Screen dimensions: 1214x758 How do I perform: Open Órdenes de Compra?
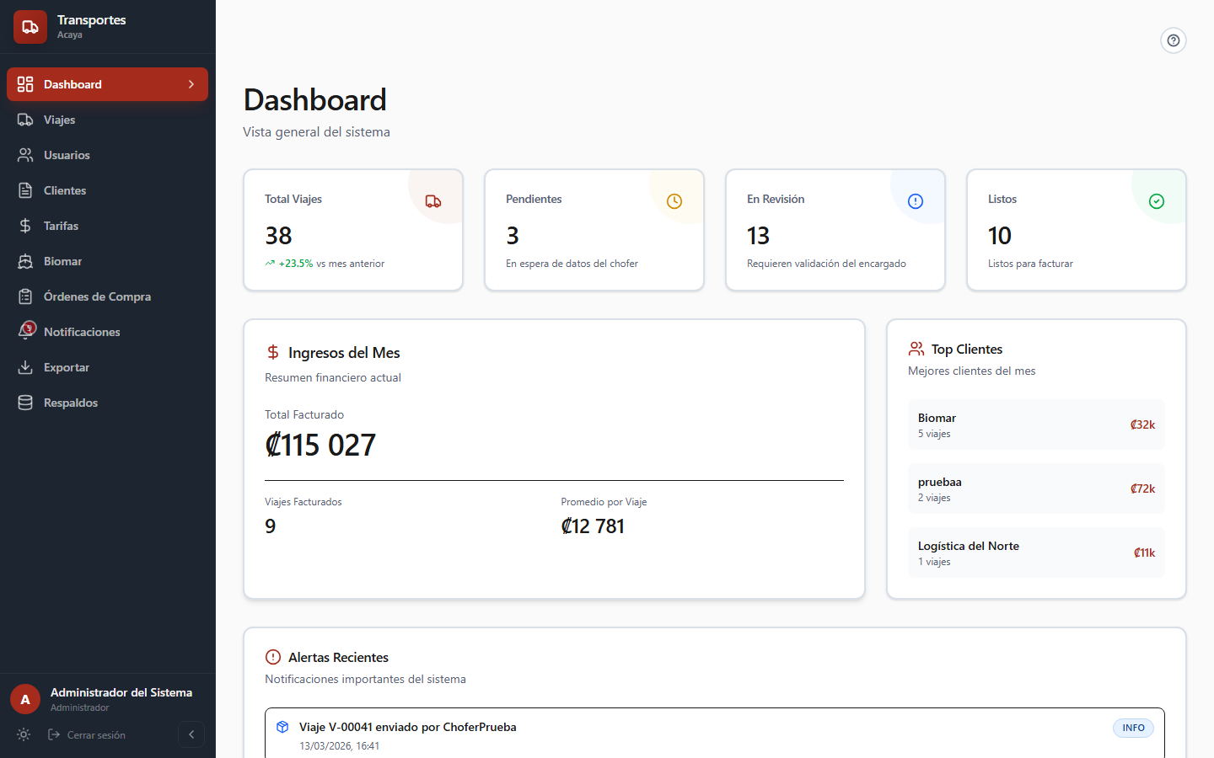tap(97, 296)
